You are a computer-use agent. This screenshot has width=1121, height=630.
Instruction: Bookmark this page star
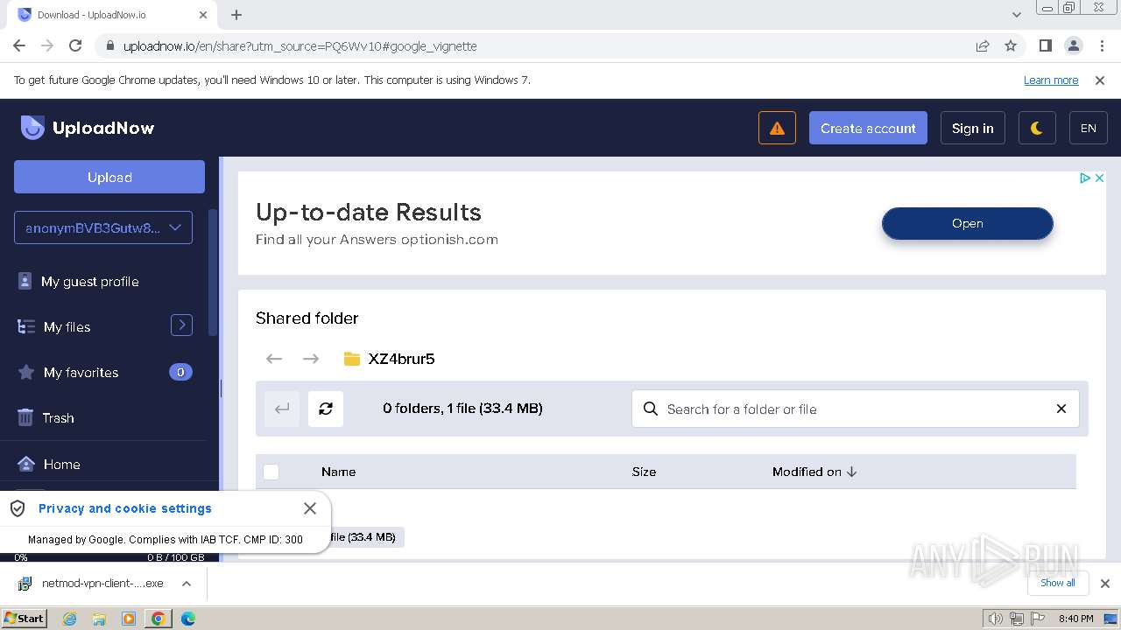1011,45
